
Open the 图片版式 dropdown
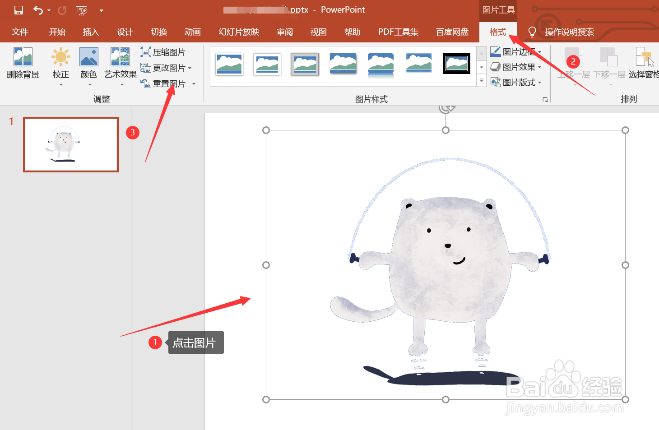[516, 83]
